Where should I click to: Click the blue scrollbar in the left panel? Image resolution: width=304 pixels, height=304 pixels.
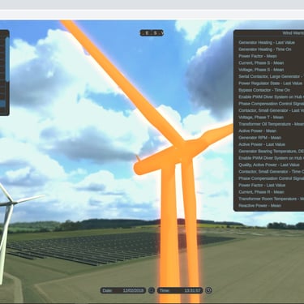(x=7, y=59)
